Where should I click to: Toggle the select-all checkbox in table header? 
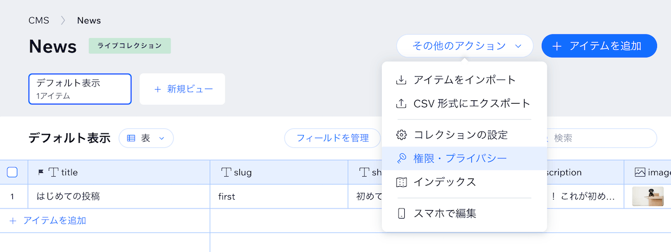point(12,172)
